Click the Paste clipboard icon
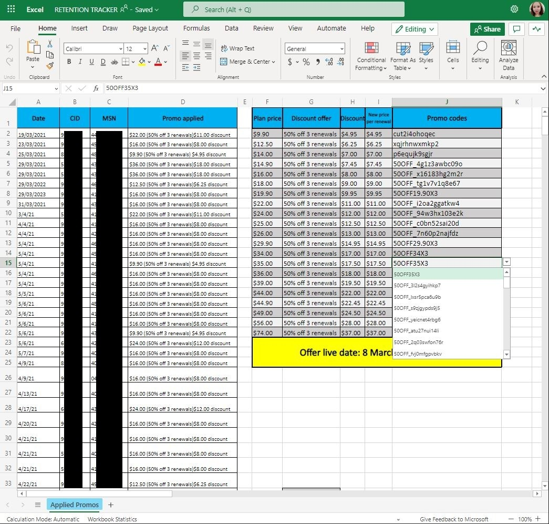549x524 pixels. [33, 47]
